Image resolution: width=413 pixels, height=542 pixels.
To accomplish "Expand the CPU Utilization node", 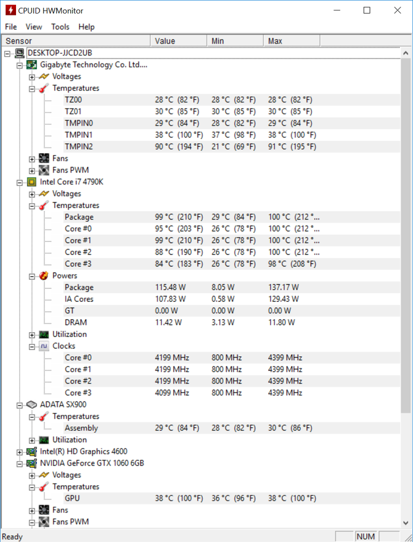I will pyautogui.click(x=31, y=335).
